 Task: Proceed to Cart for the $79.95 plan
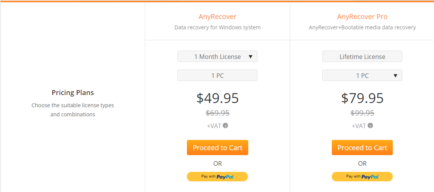pyautogui.click(x=362, y=148)
